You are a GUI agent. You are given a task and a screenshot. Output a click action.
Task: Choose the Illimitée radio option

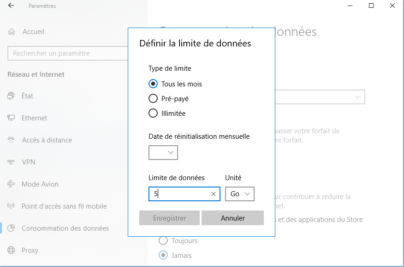point(153,114)
